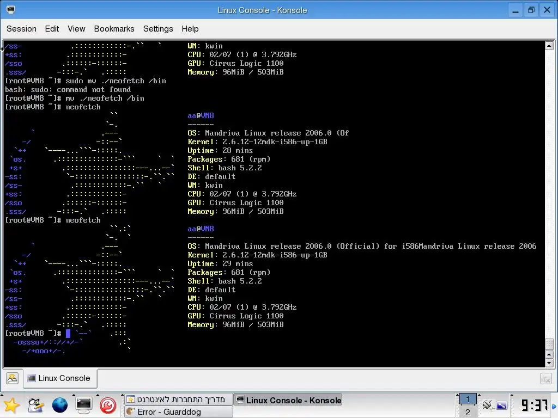Click the Konsole title bar window menu icon

(11, 10)
